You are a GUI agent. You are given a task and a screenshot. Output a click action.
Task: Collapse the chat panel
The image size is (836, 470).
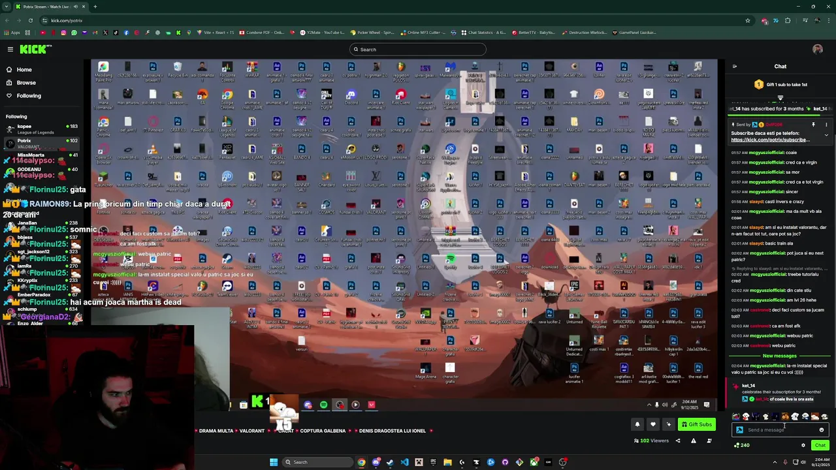tap(734, 66)
